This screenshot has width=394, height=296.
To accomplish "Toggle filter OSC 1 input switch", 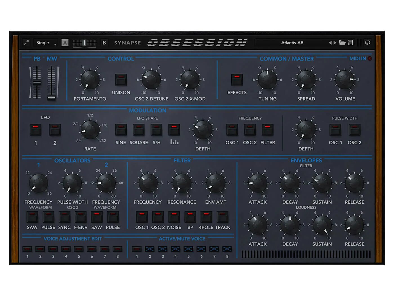I will click(x=142, y=217).
